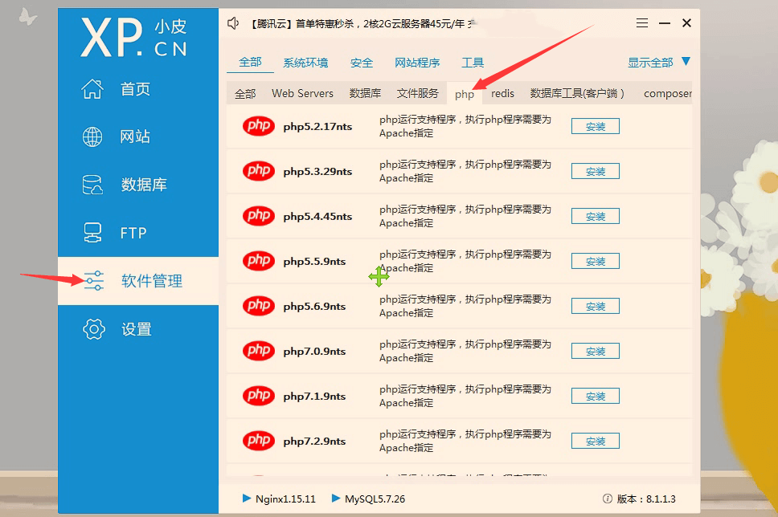
Task: Expand the 显示全部 dropdown arrow
Action: click(686, 62)
